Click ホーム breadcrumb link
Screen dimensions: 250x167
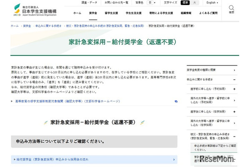15,26
